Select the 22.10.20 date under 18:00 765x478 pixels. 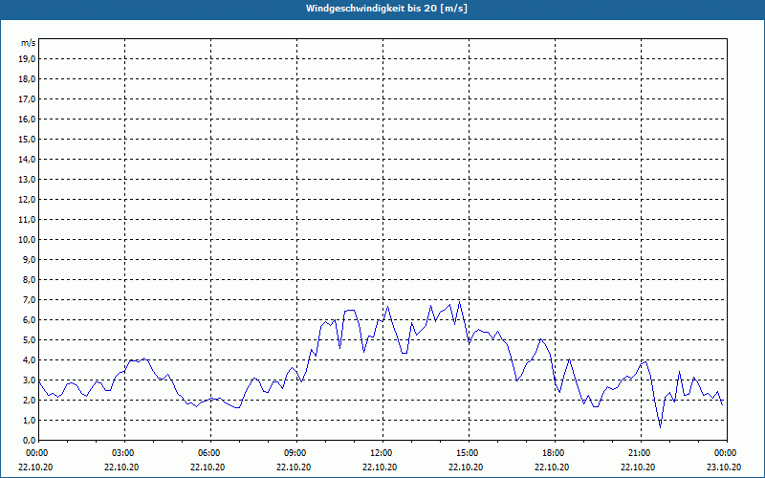552,467
